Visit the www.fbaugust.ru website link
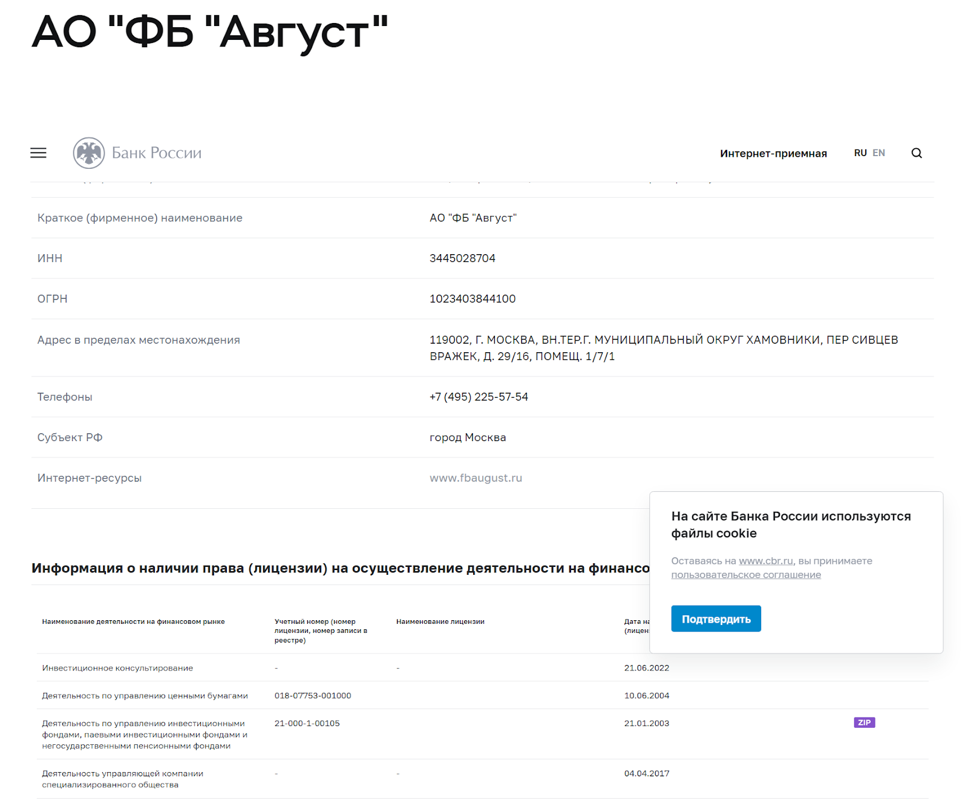Image resolution: width=968 pixels, height=812 pixels. coord(476,478)
